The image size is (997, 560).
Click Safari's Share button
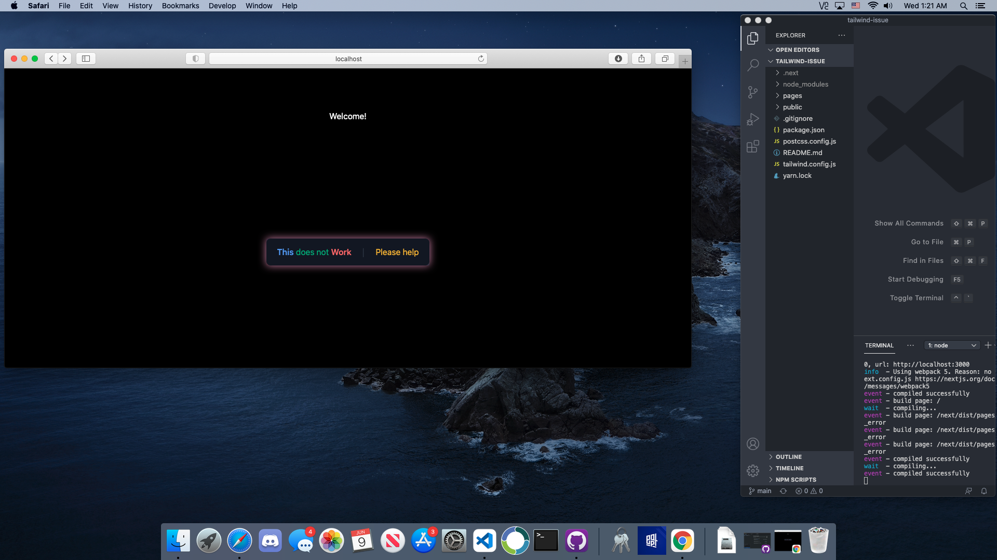[641, 59]
